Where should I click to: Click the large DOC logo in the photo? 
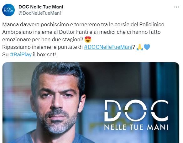click(x=136, y=110)
